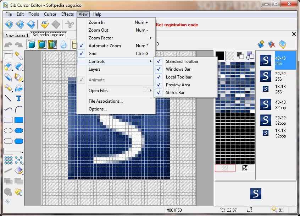The image size is (300, 216).
Task: Select the red-outlined transparent color swatch
Action: click(x=225, y=168)
